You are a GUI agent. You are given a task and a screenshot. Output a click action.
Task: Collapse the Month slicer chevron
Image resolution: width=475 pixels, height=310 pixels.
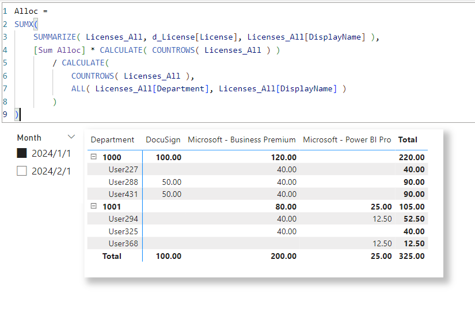(71, 137)
